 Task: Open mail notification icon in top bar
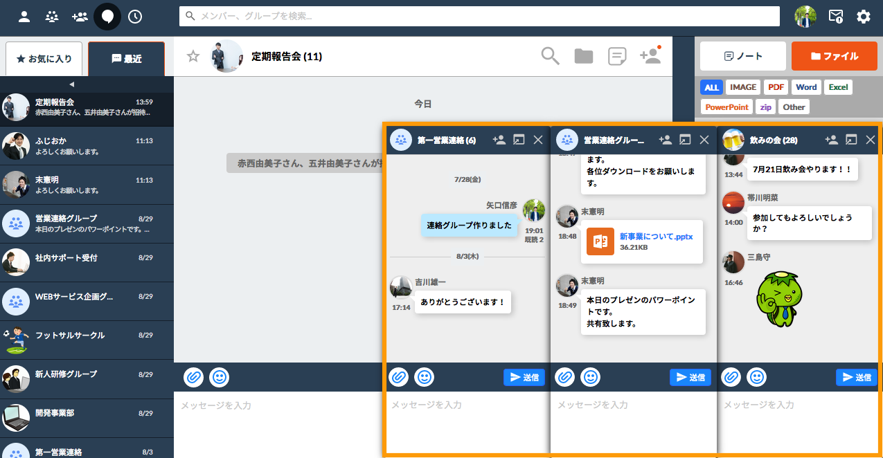pos(836,17)
